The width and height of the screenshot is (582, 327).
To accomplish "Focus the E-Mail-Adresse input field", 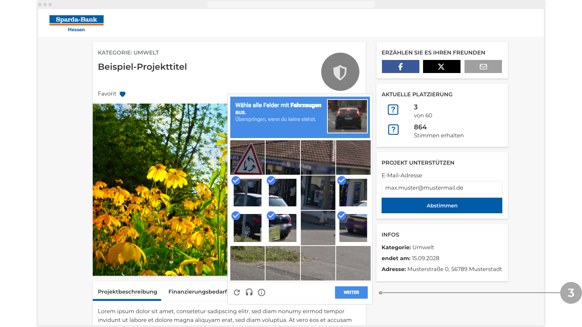I will [442, 187].
